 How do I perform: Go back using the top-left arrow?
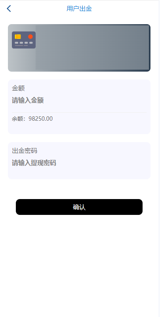pyautogui.click(x=9, y=9)
